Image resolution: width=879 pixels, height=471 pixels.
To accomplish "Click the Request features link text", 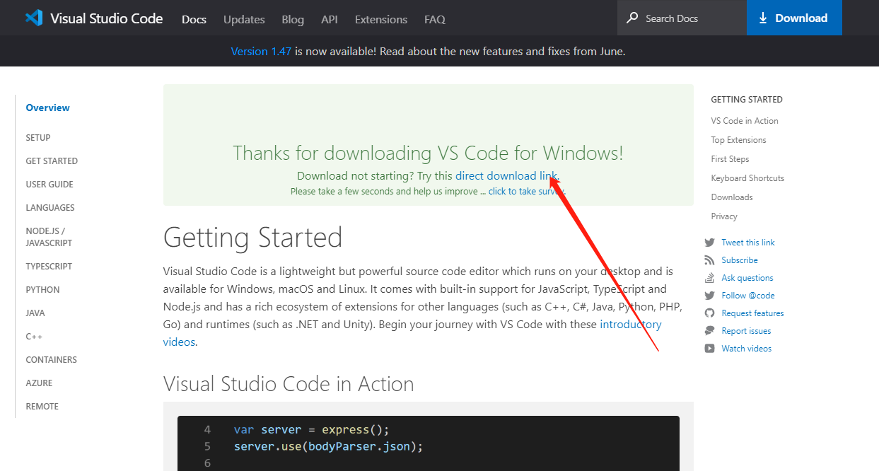I will click(x=753, y=313).
